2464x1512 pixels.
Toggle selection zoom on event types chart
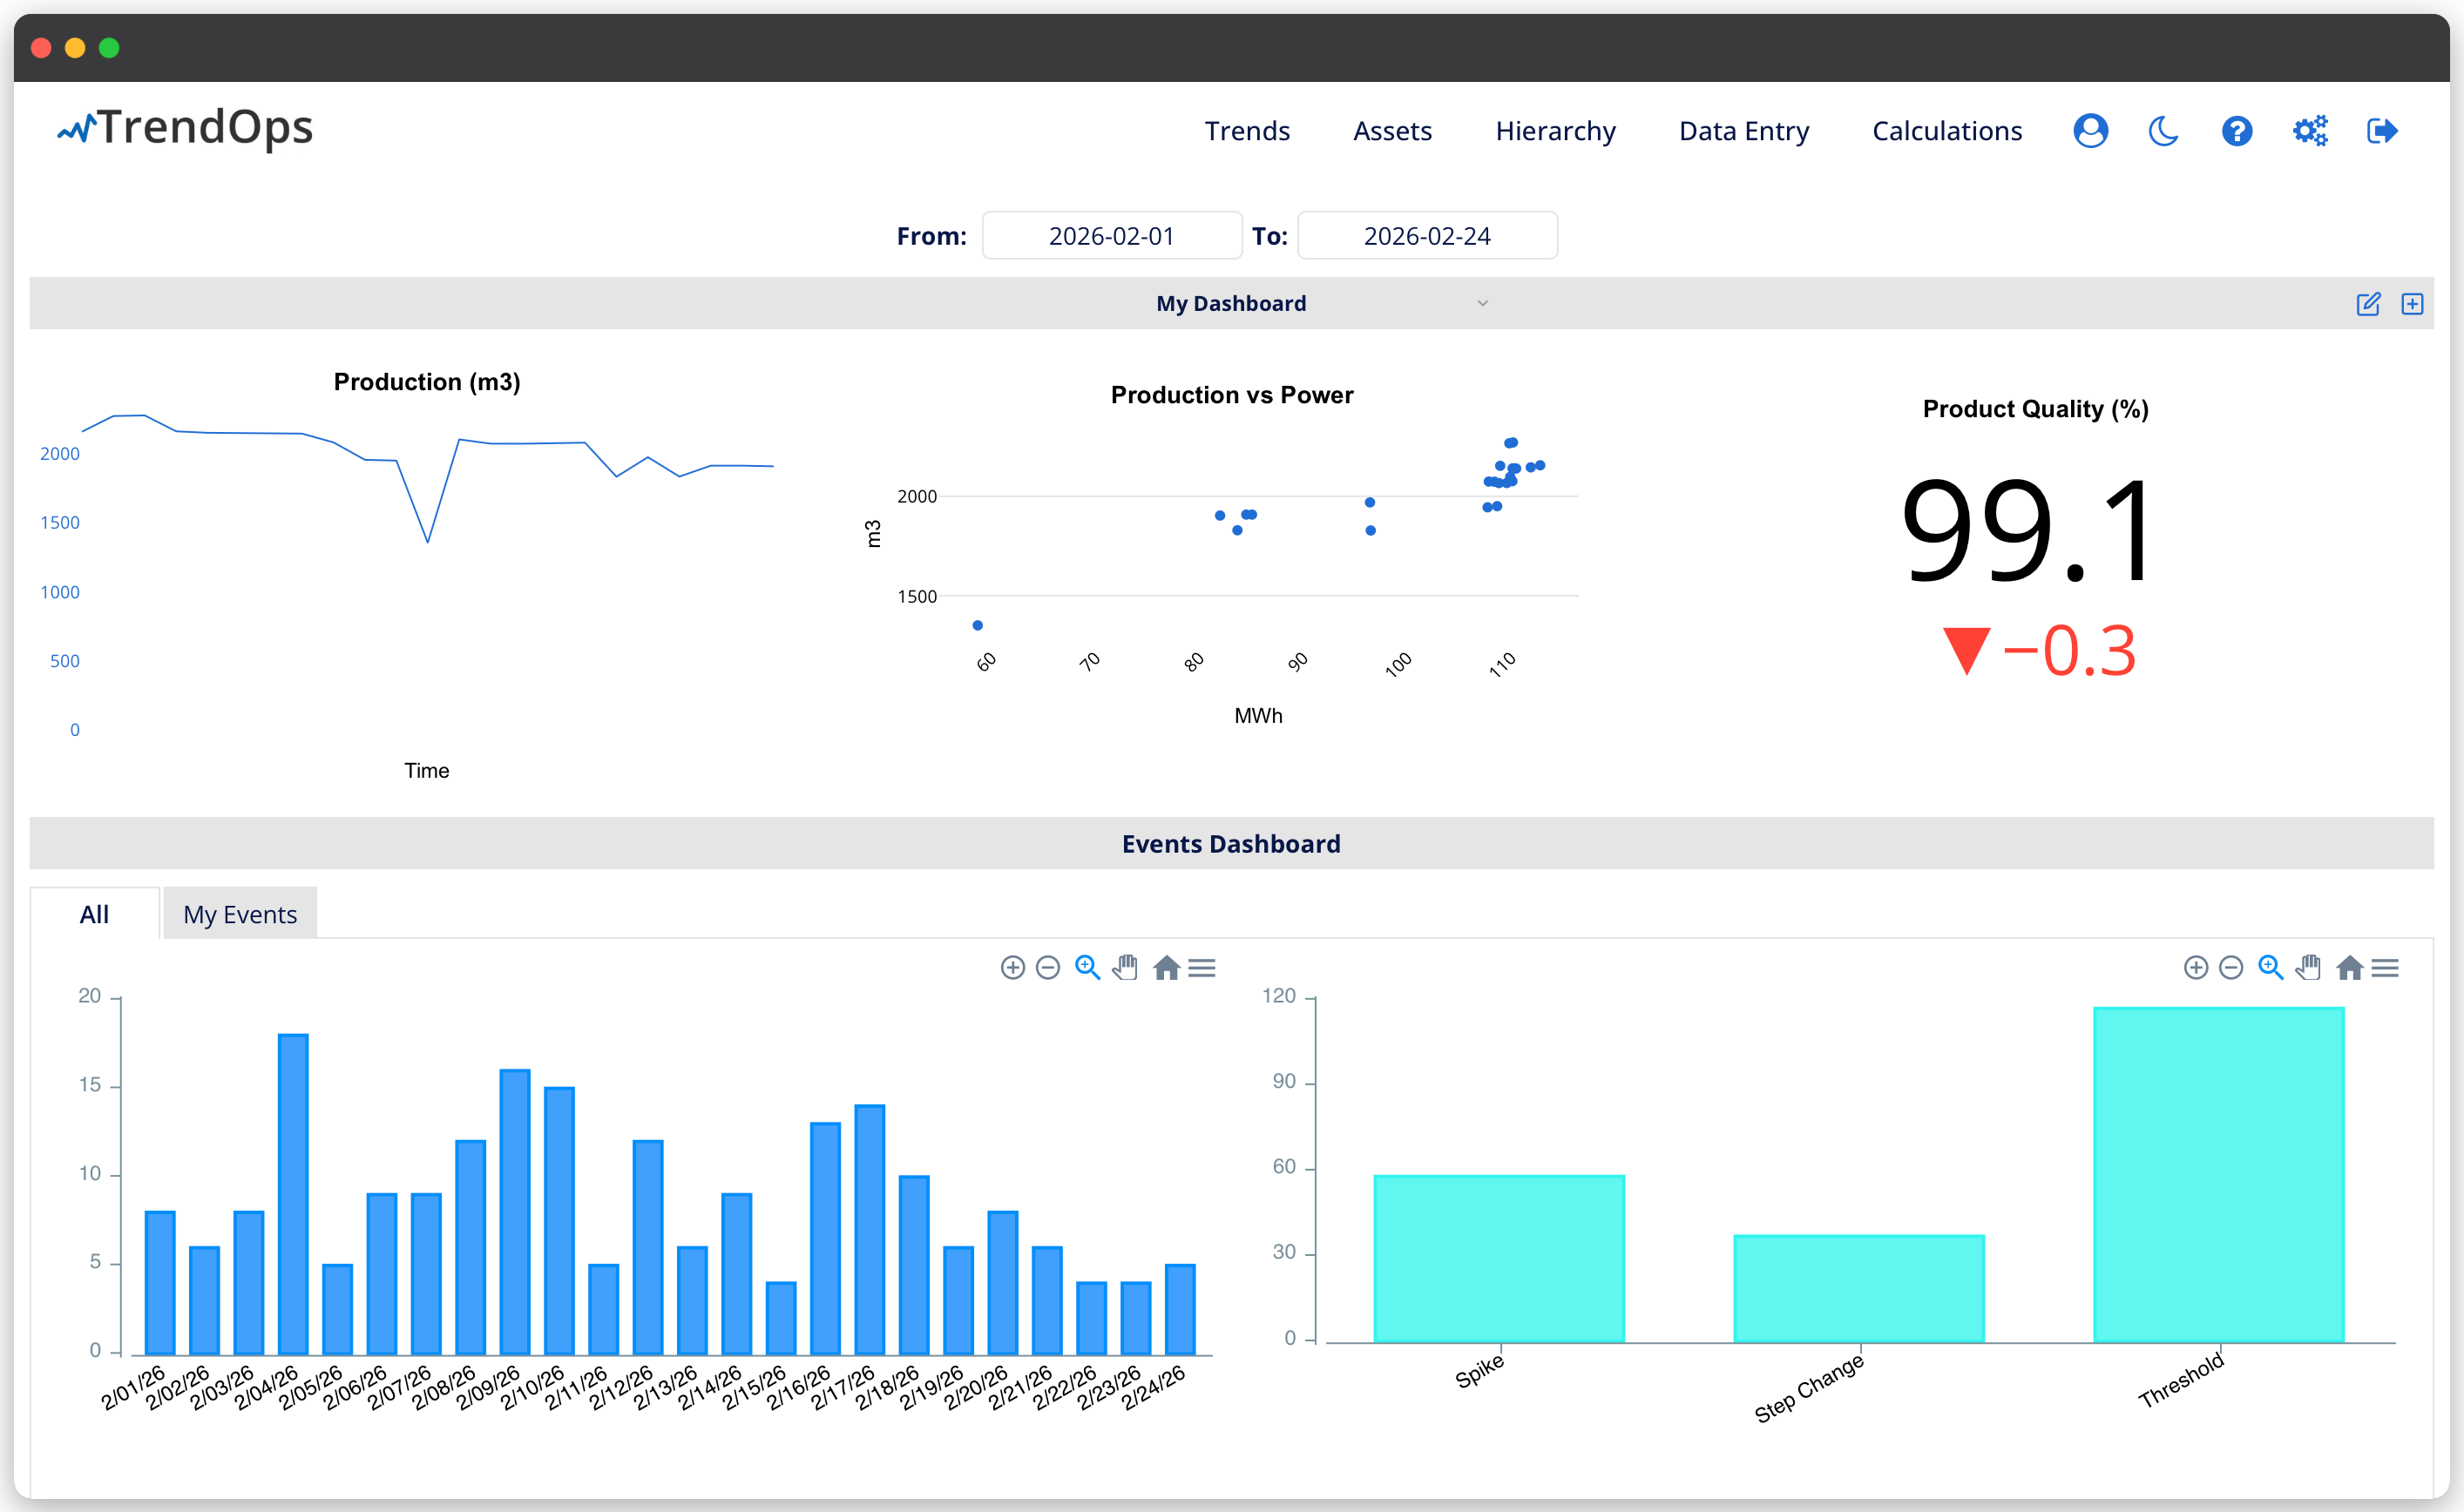coord(2271,967)
